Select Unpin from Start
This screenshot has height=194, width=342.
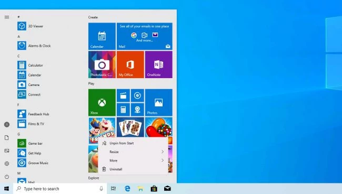point(133,143)
